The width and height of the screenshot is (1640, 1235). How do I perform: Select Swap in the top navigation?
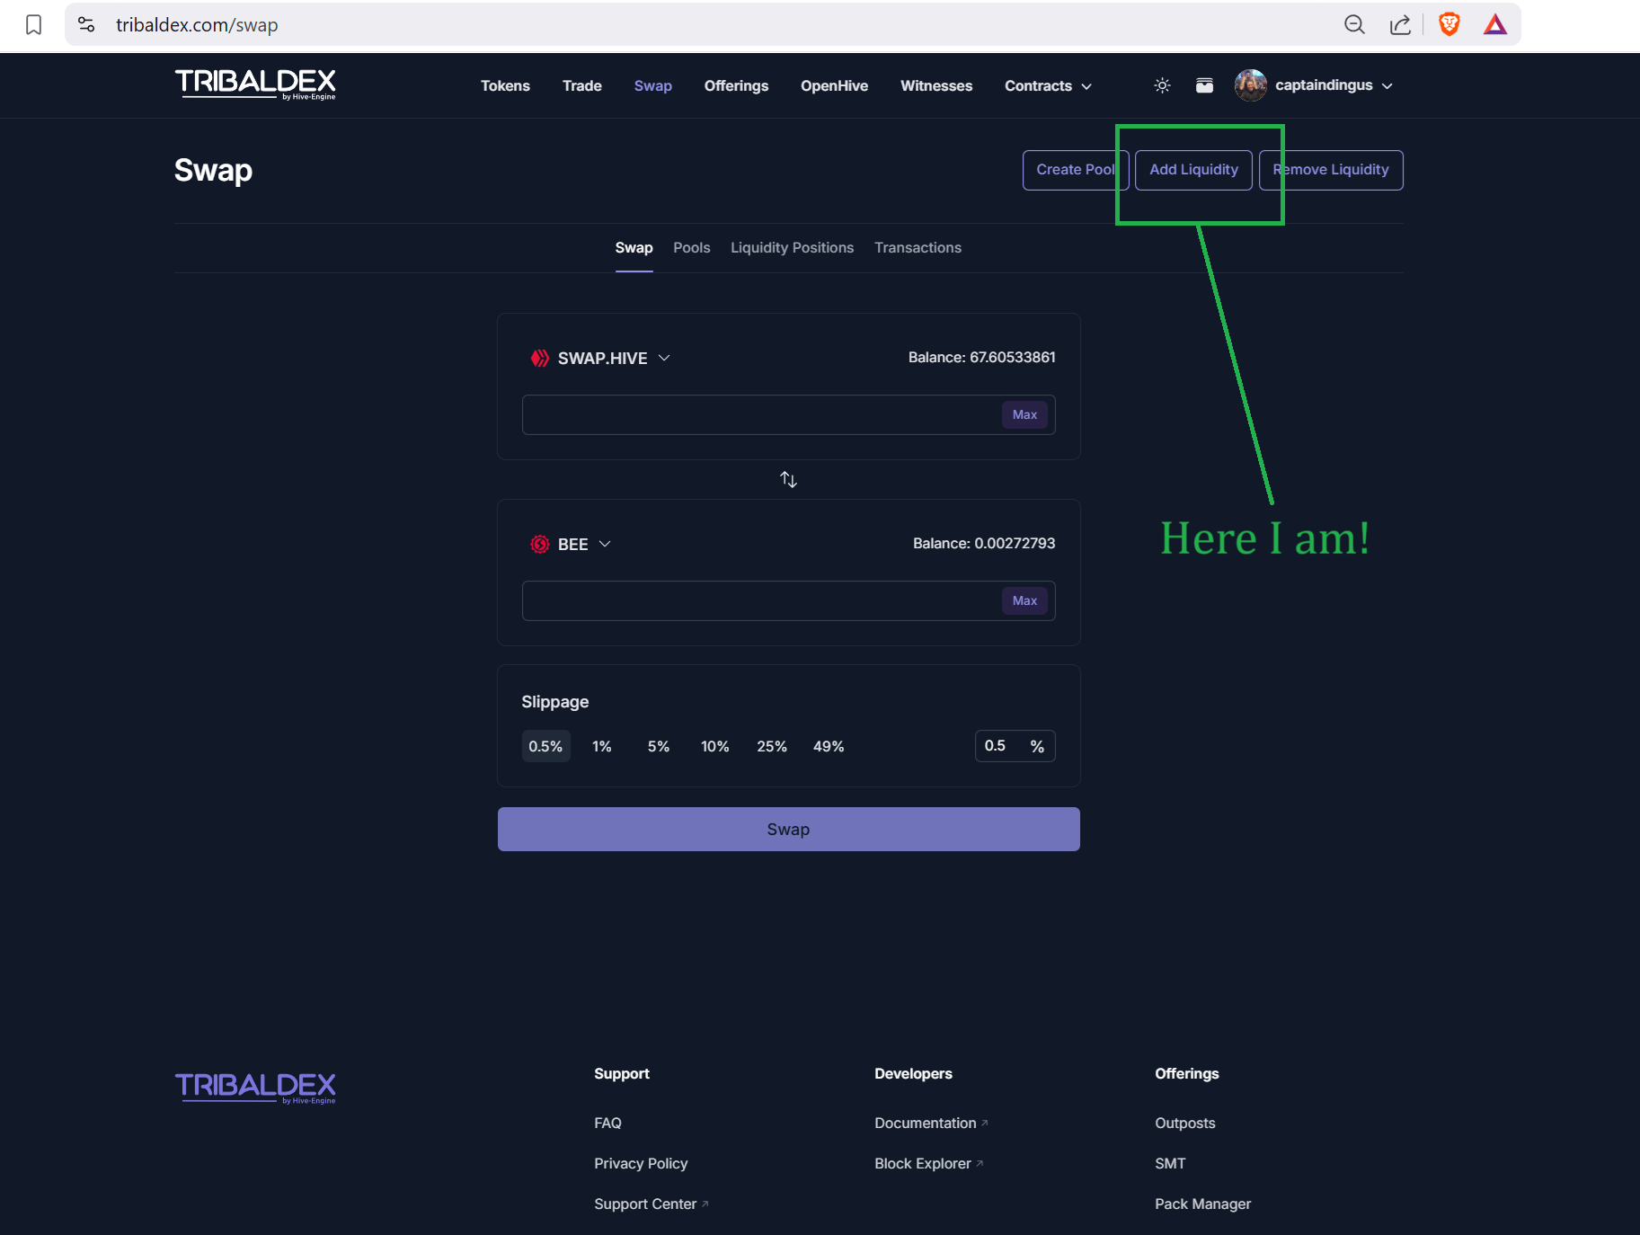653,85
